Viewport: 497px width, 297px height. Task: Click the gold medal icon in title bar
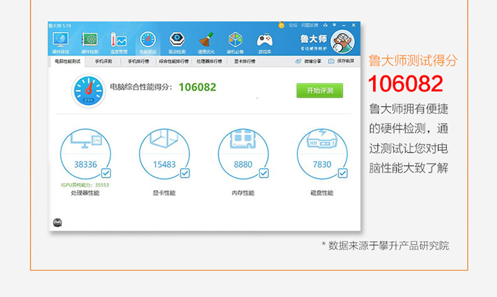click(x=281, y=25)
